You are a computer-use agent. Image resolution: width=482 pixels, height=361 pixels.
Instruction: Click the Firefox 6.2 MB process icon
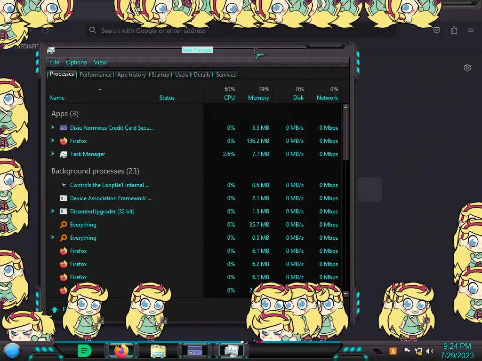(64, 264)
